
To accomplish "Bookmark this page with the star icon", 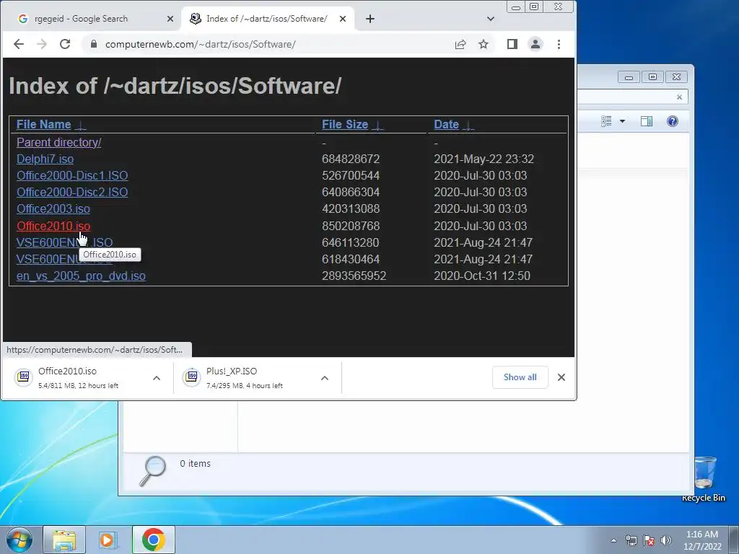I will (484, 44).
